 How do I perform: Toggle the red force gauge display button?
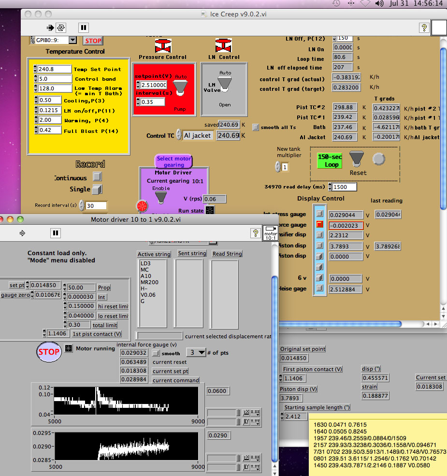click(319, 225)
